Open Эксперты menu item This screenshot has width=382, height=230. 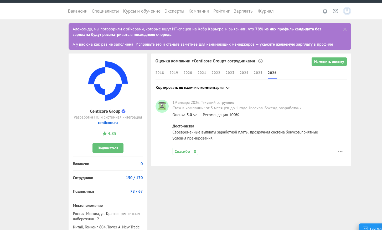[x=174, y=11]
